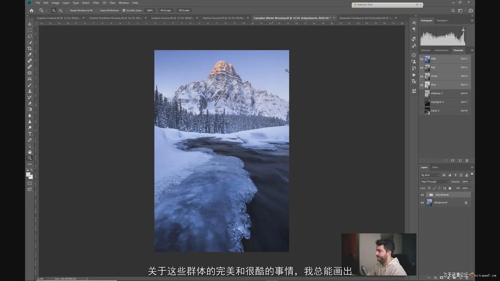Select the Horizontal Type tool
Viewport: 500px width, 281px height.
pos(30,134)
